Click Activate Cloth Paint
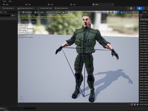148x111 pixels. point(45,8)
